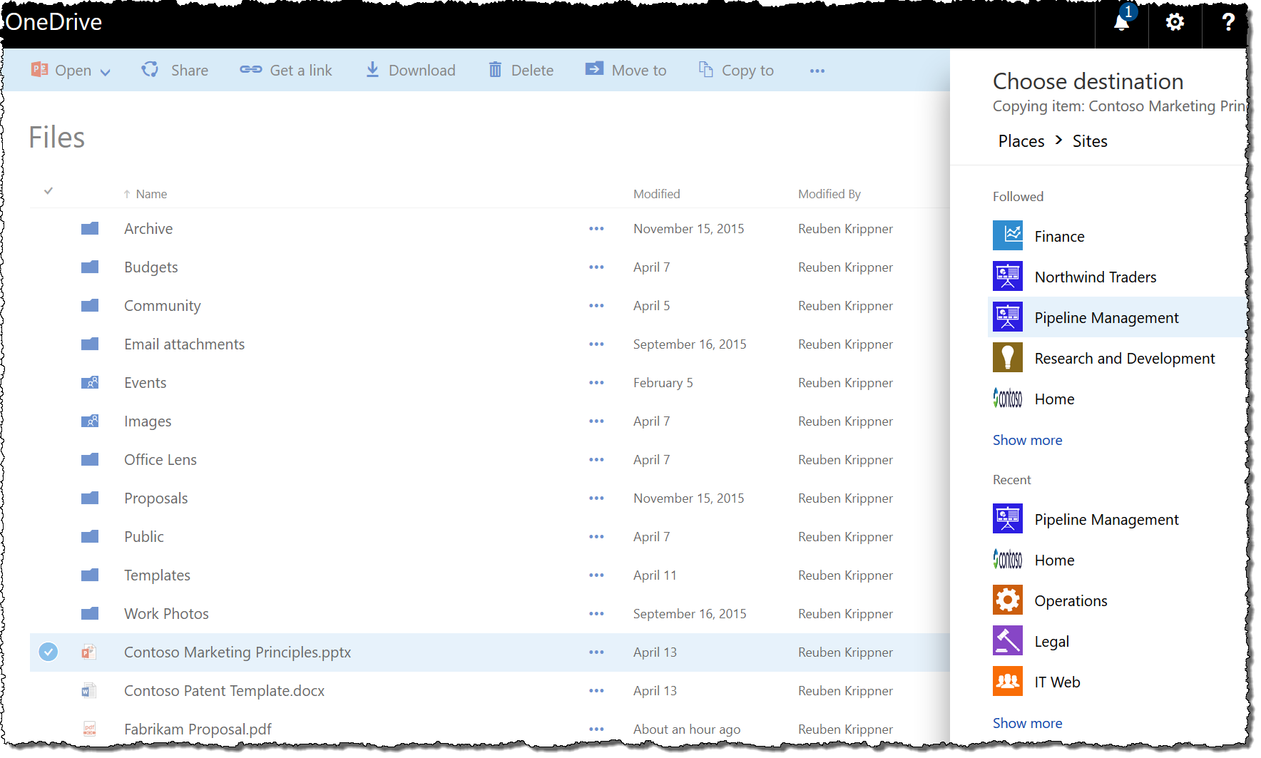The height and width of the screenshot is (758, 1261).
Task: Click the Community folder icon
Action: coord(90,306)
